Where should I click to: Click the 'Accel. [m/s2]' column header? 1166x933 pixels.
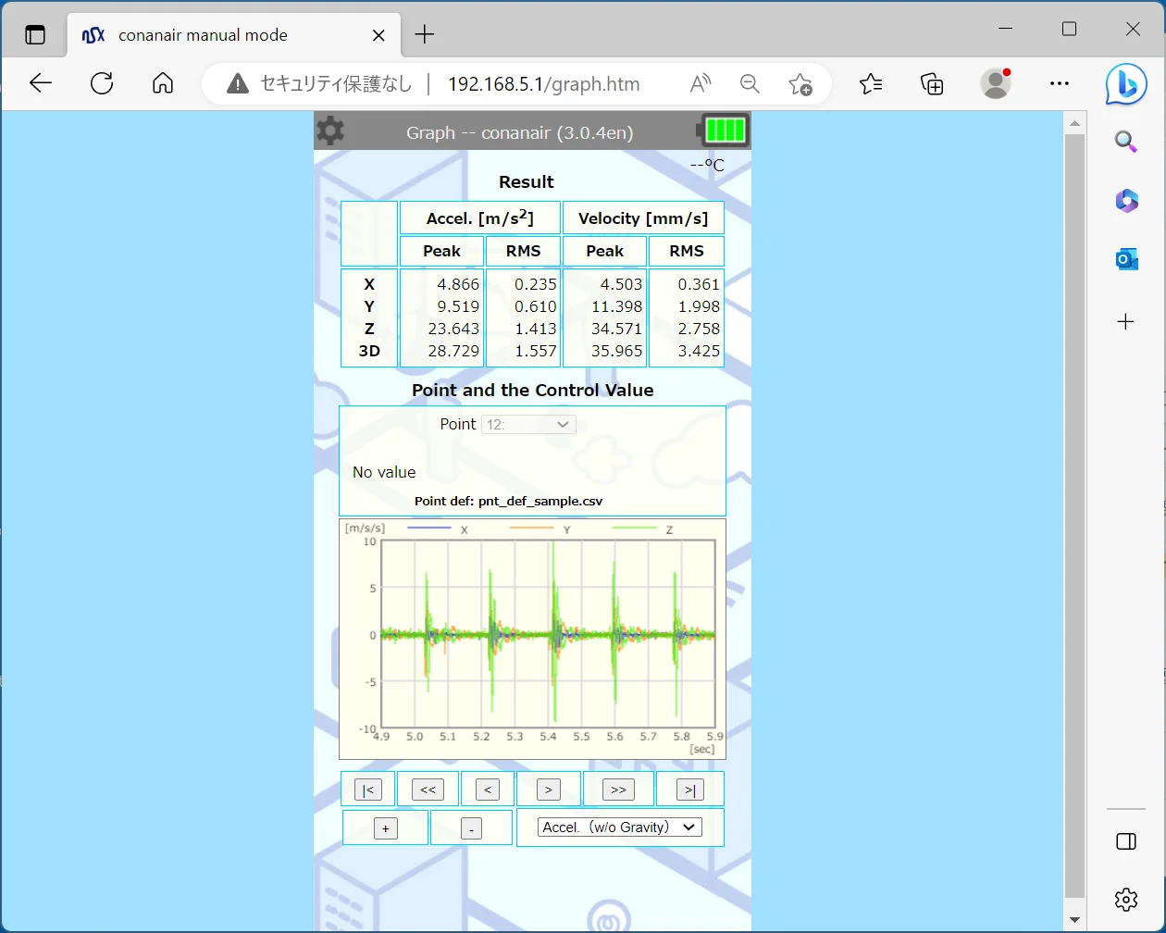[x=480, y=218]
